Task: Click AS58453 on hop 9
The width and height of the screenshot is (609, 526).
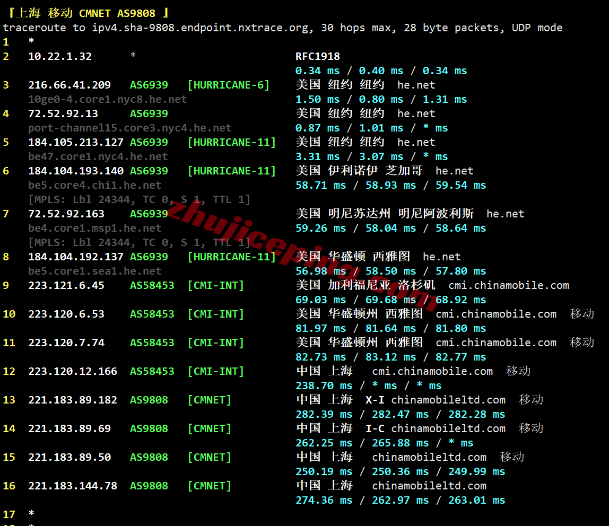Action: tap(152, 286)
